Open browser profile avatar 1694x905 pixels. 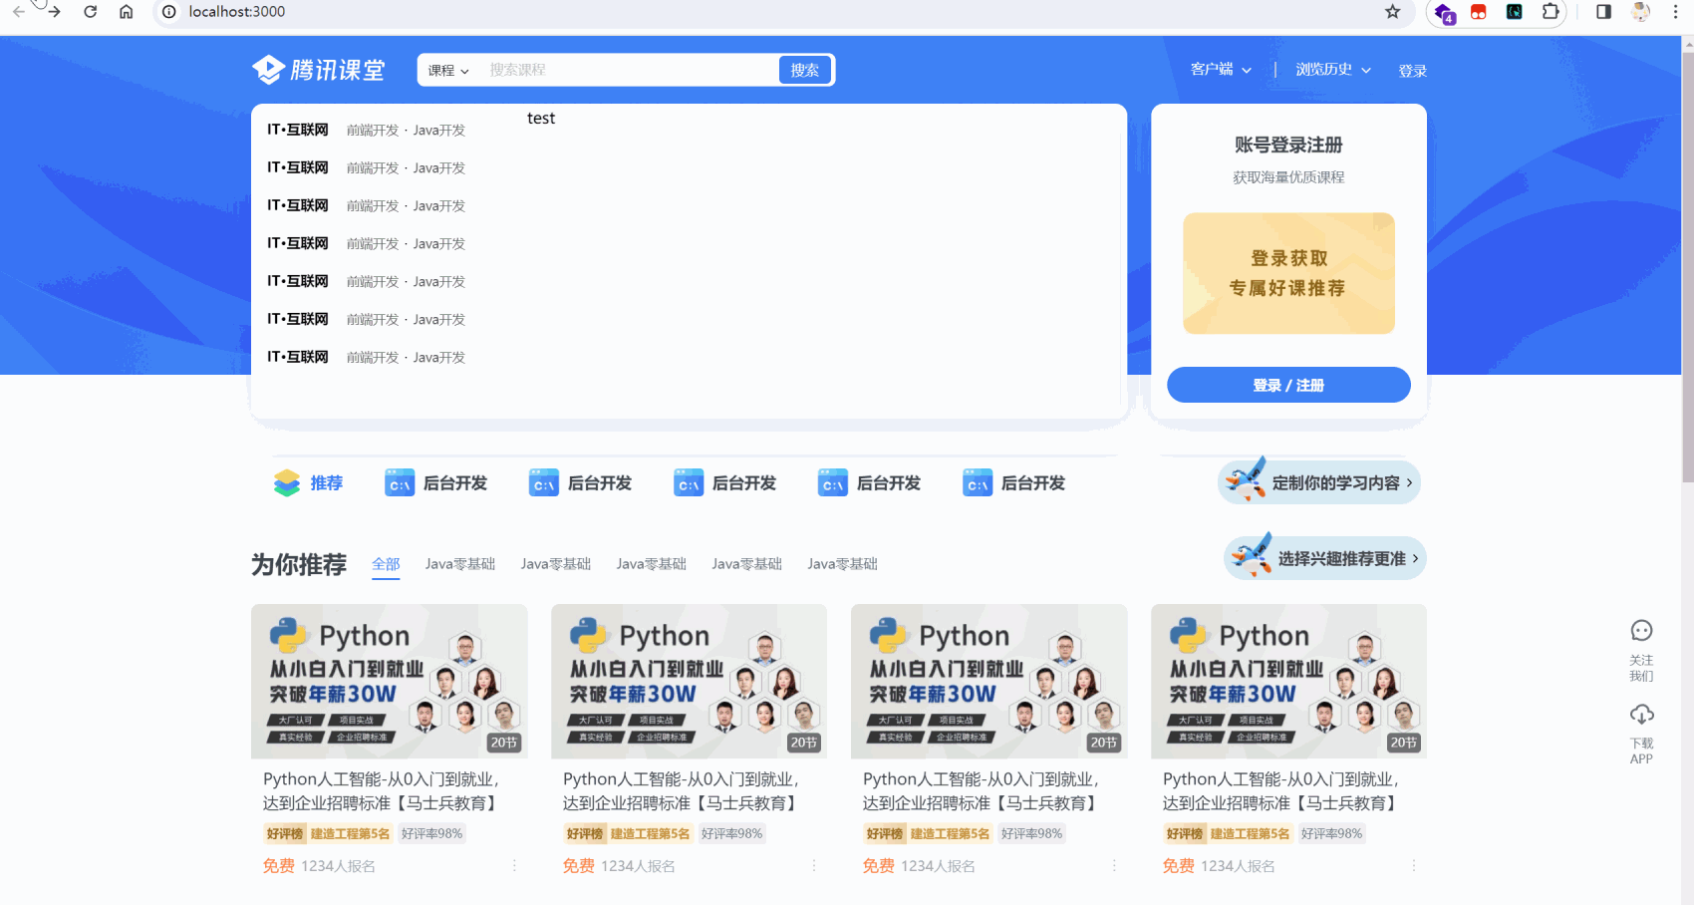click(1640, 12)
